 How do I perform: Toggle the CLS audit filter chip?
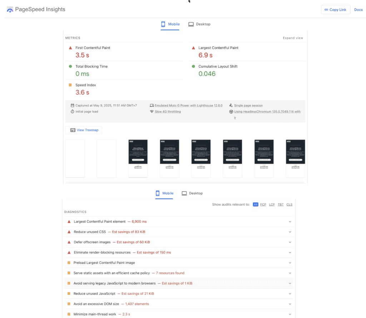click(289, 204)
